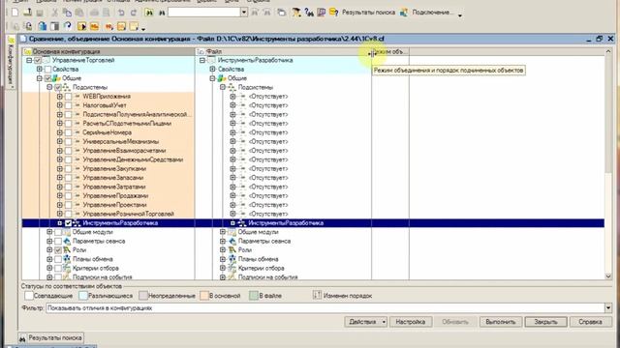Image resolution: width=620 pixels, height=348 pixels.
Task: Click the Open file toolbar icon
Action: click(x=27, y=13)
